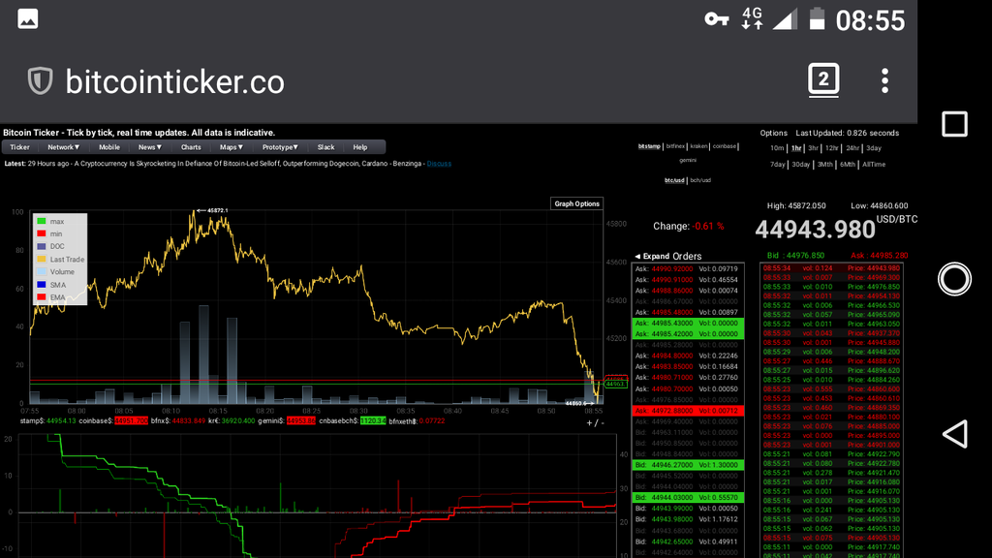Open the Ticker menu item
The width and height of the screenshot is (992, 558).
tap(19, 147)
